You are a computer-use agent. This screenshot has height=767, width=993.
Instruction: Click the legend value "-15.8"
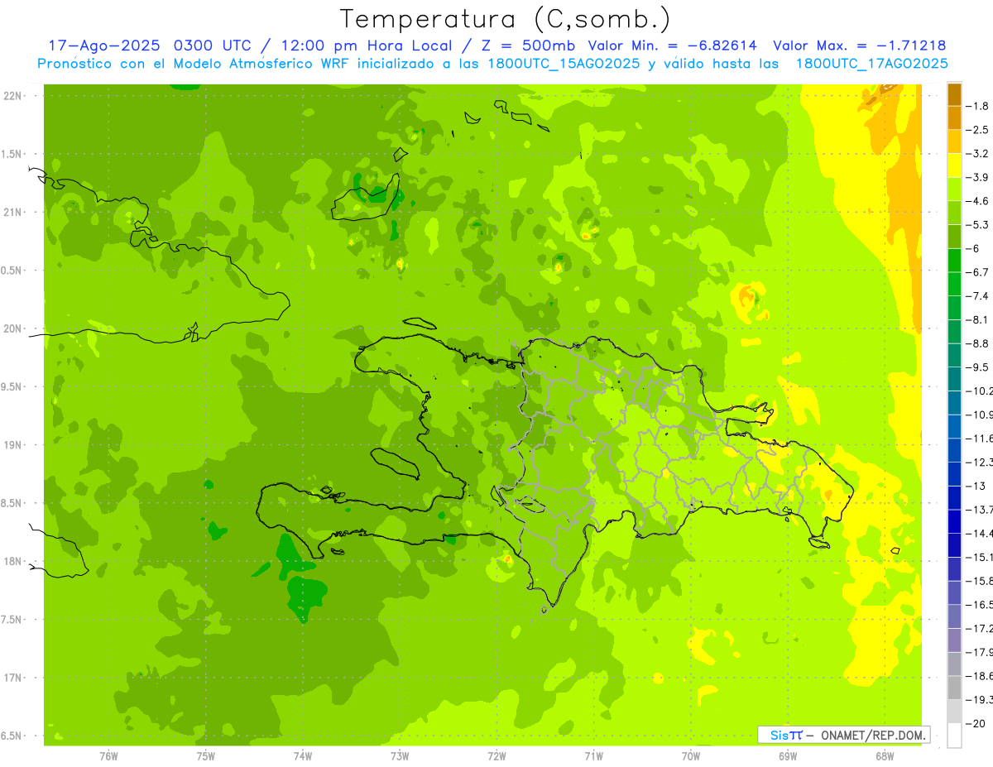click(980, 581)
